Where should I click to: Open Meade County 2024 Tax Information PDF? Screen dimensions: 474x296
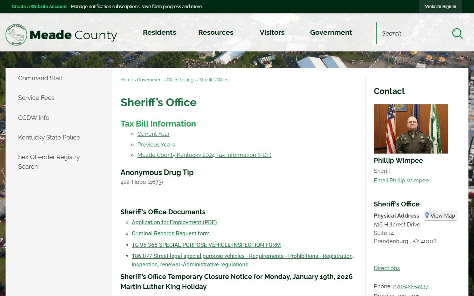click(204, 155)
